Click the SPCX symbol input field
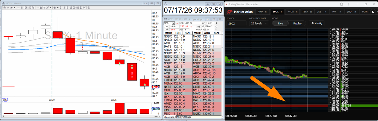Image resolution: width=378 pixels, height=121 pixels. tap(236, 24)
